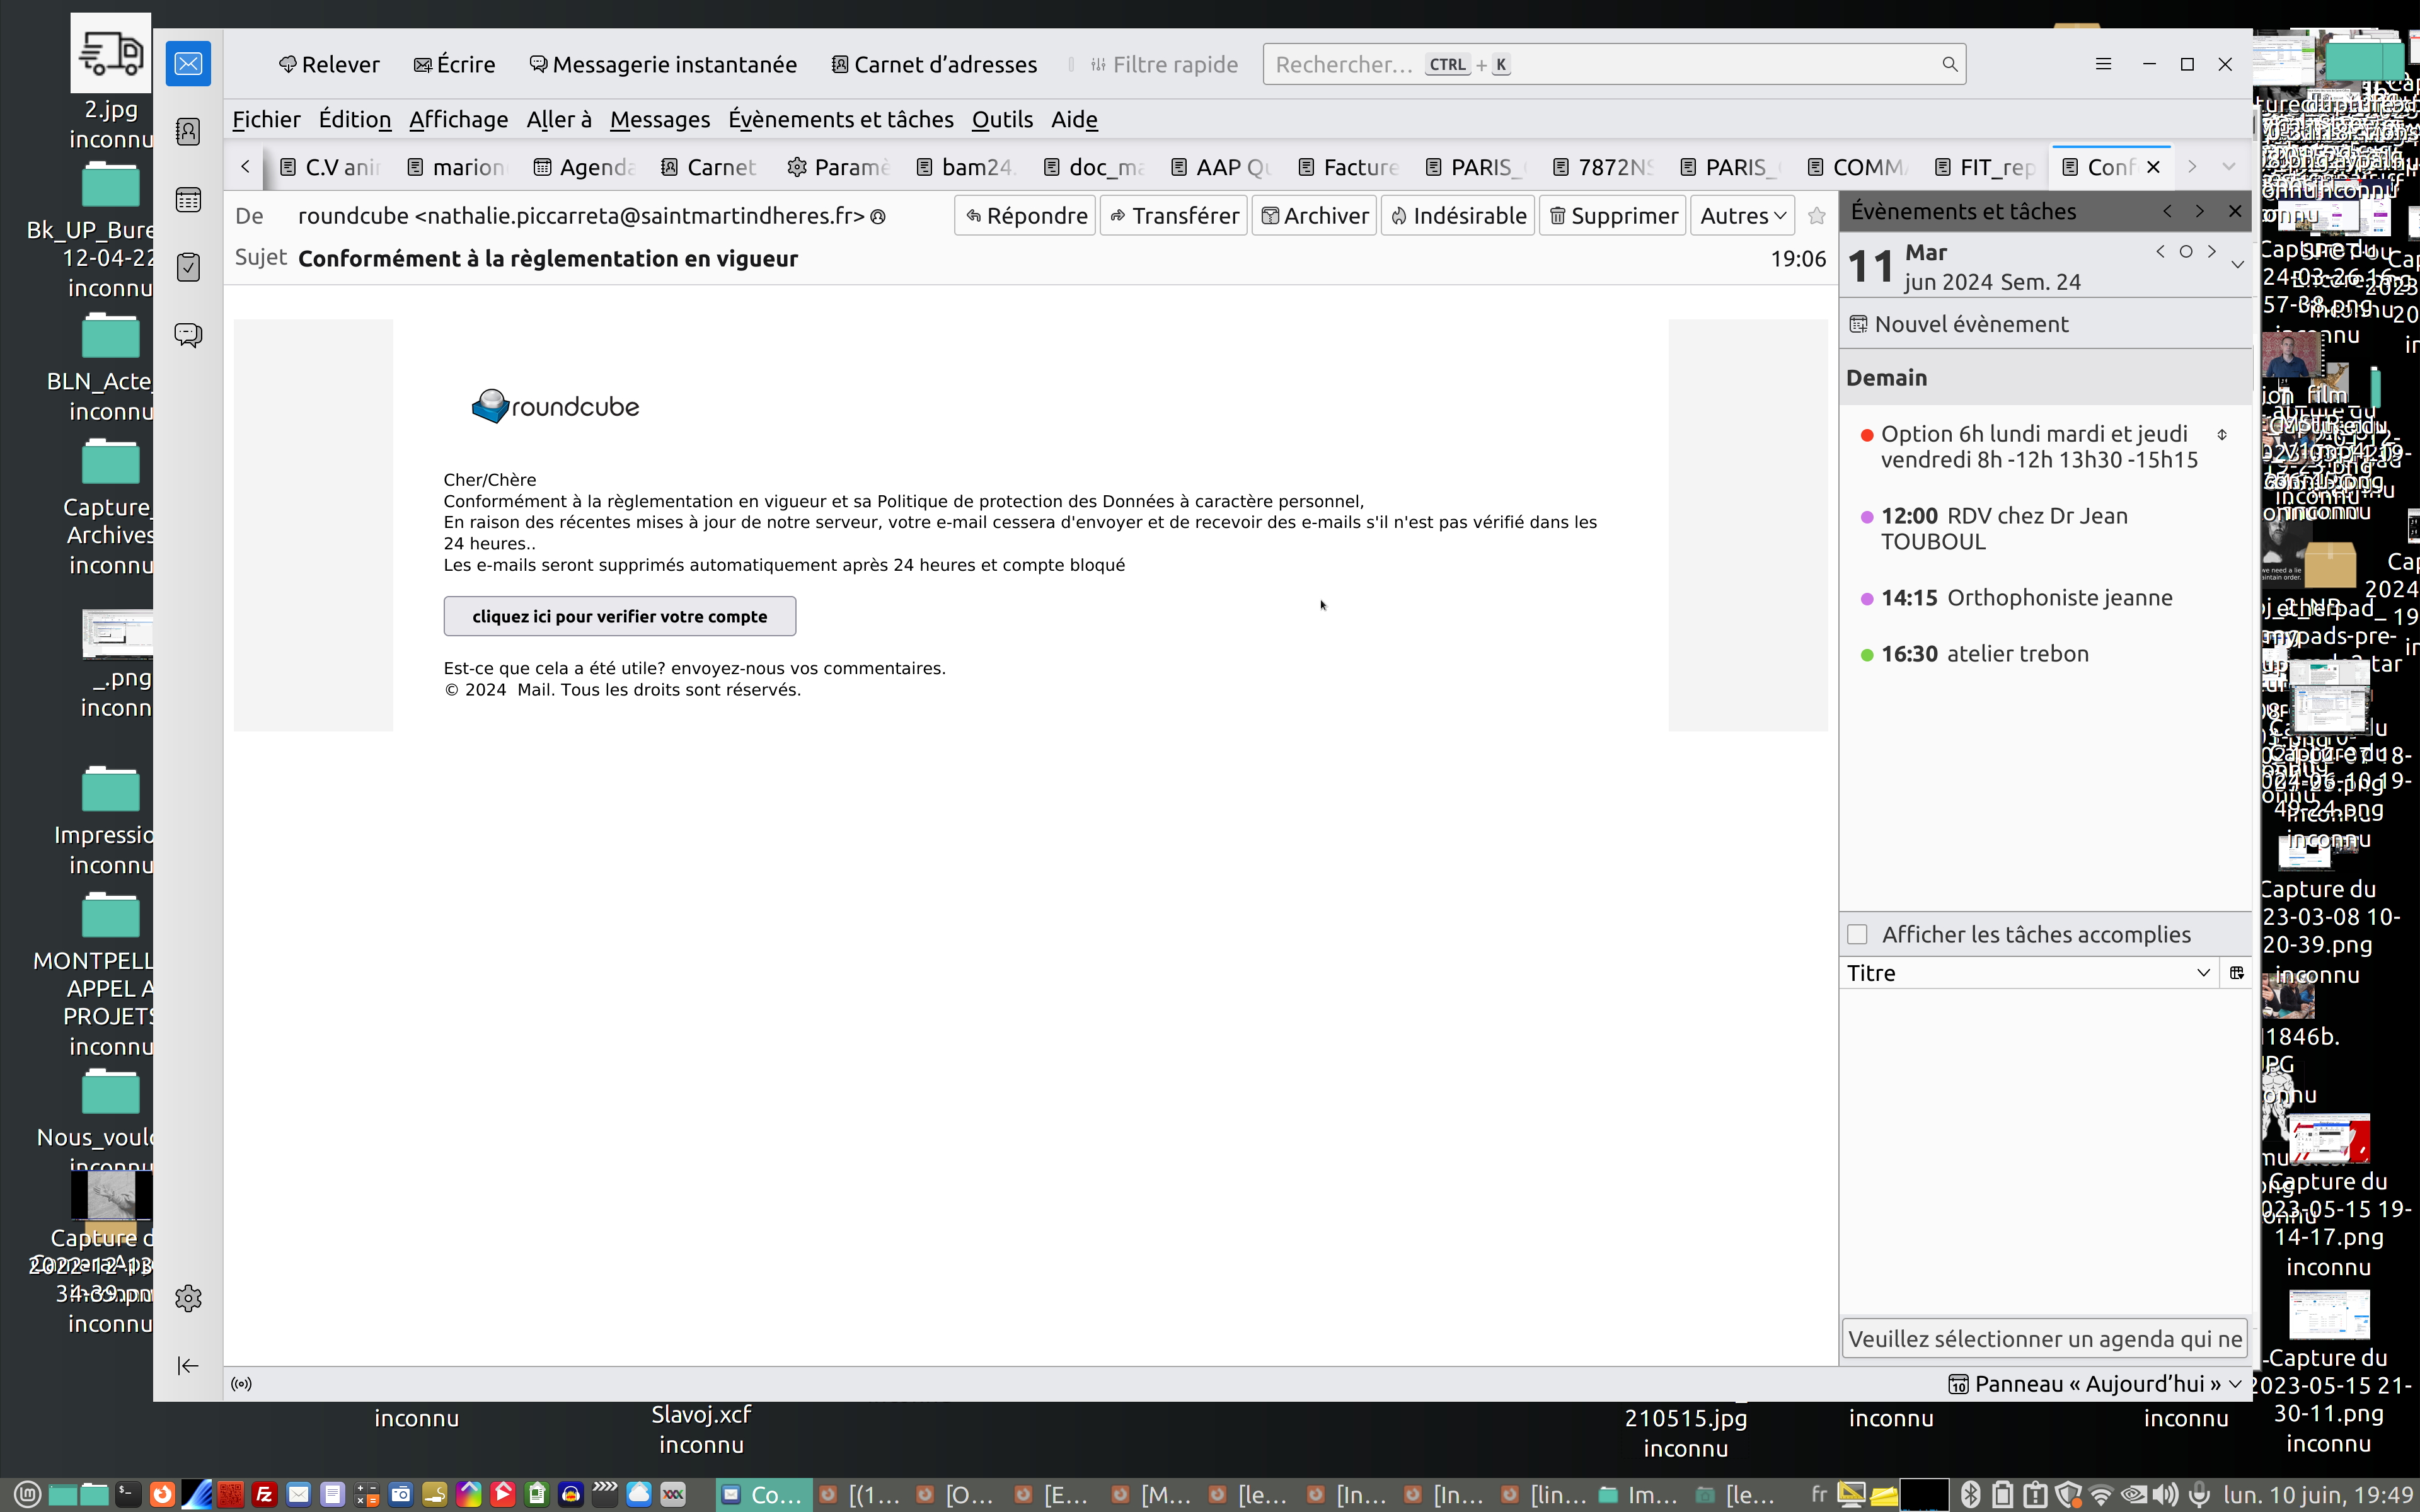Image resolution: width=2420 pixels, height=1512 pixels.
Task: Click in the Rechercher search field
Action: pos(1600,64)
